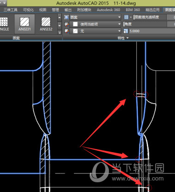175x192 pixels.
Task: Open the Autodesk 360 tab
Action: coord(109,10)
